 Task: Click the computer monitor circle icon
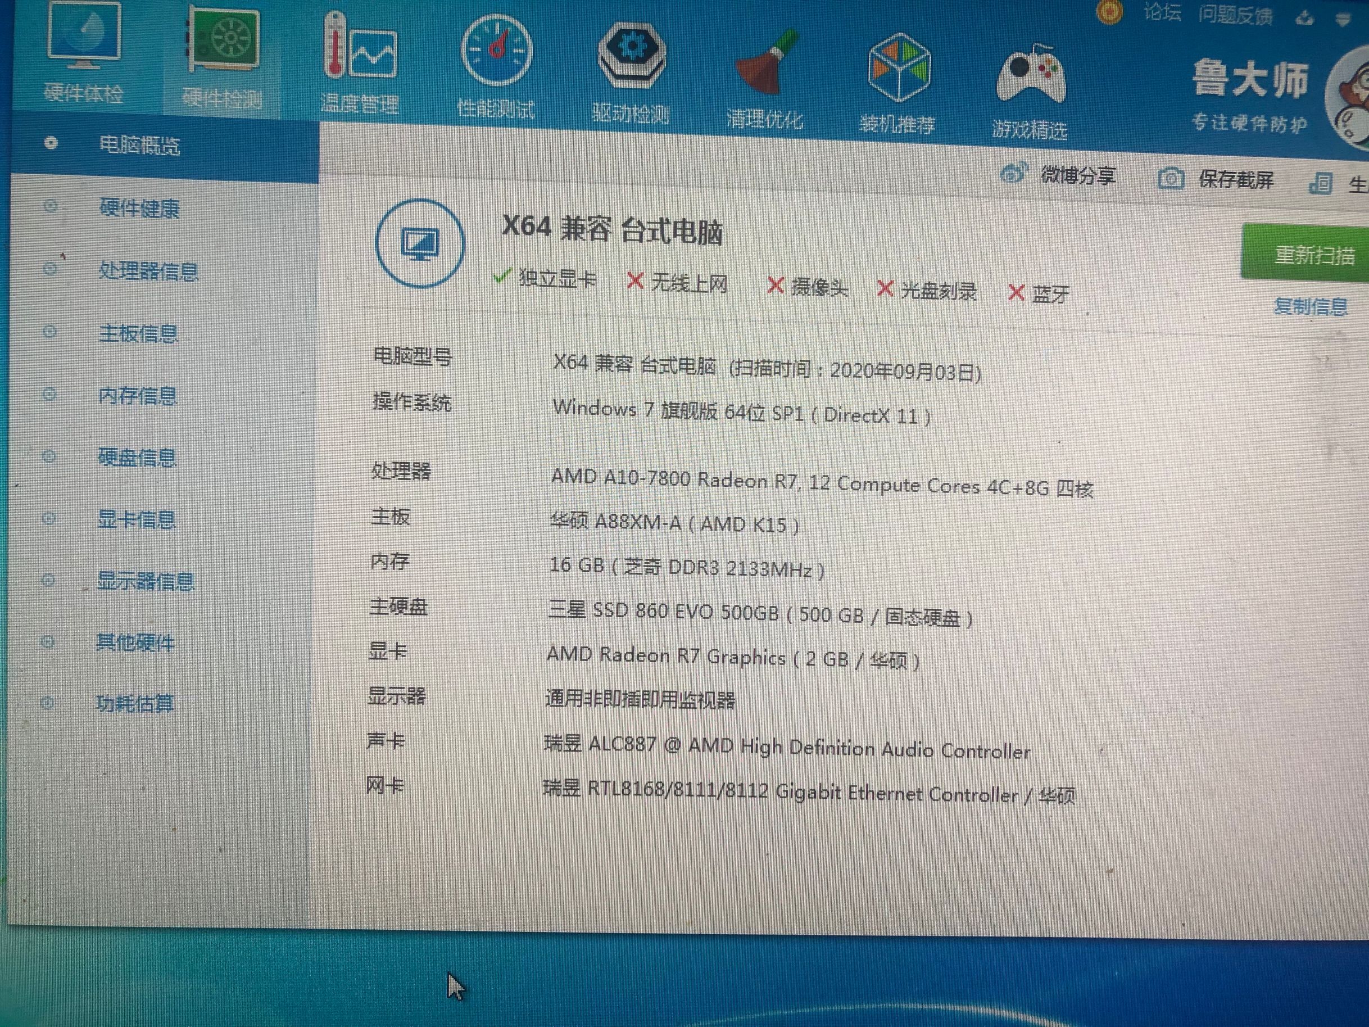(420, 243)
